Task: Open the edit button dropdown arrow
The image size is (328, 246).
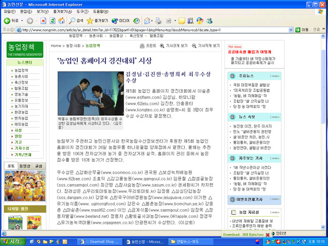Action: [175, 21]
